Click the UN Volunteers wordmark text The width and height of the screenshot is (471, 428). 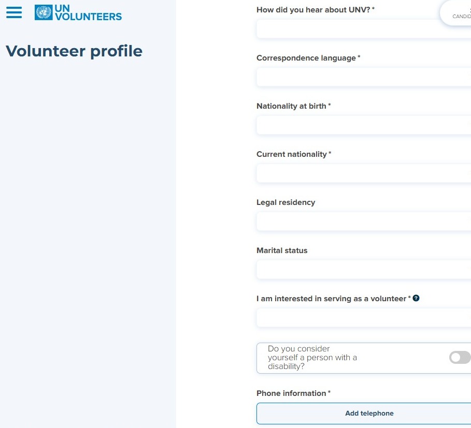click(x=88, y=12)
